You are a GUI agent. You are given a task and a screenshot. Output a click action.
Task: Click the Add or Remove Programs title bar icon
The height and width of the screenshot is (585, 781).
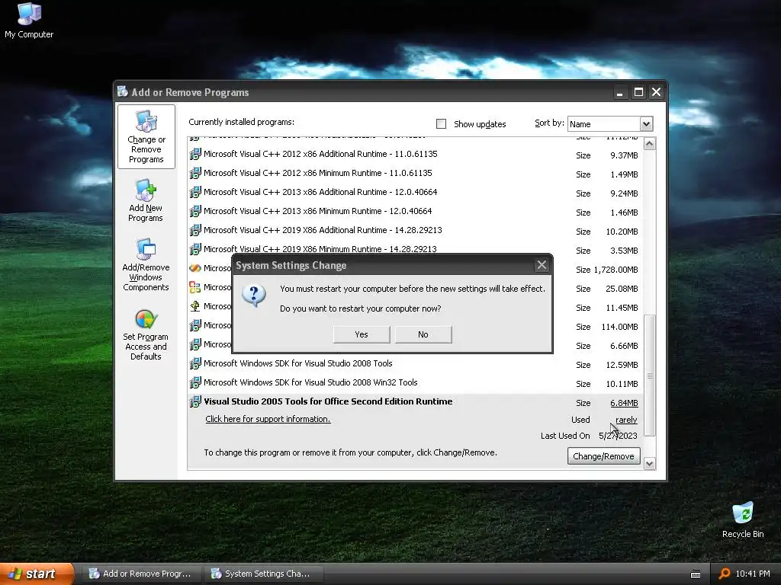tap(123, 91)
